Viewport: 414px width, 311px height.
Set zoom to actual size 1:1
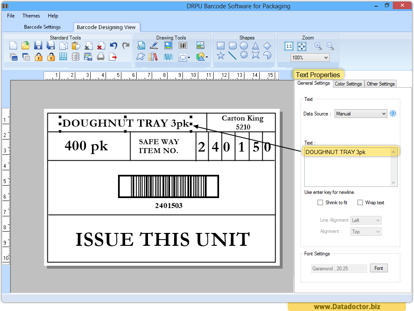[x=289, y=46]
